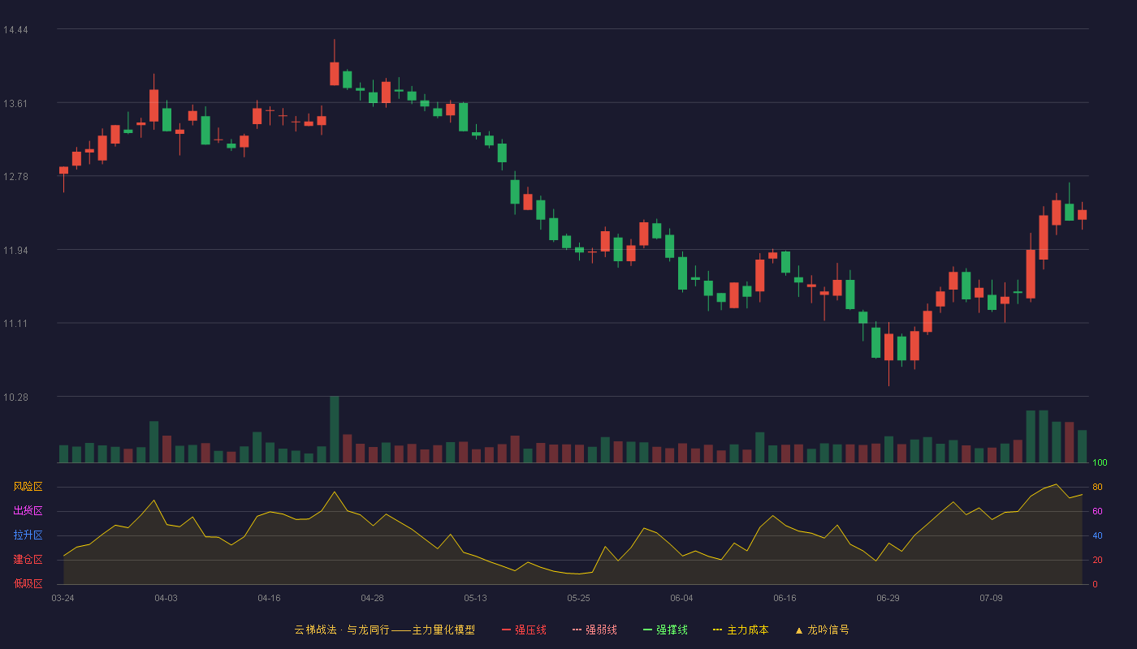Image resolution: width=1137 pixels, height=649 pixels.
Task: Click the 07-09 date label
Action: point(991,598)
